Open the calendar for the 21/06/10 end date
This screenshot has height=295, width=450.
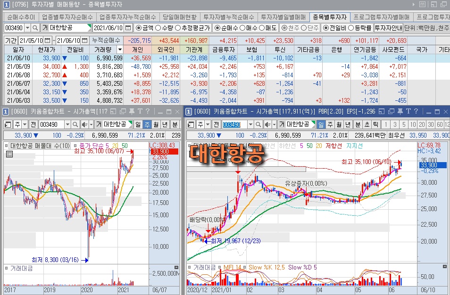tap(84, 41)
